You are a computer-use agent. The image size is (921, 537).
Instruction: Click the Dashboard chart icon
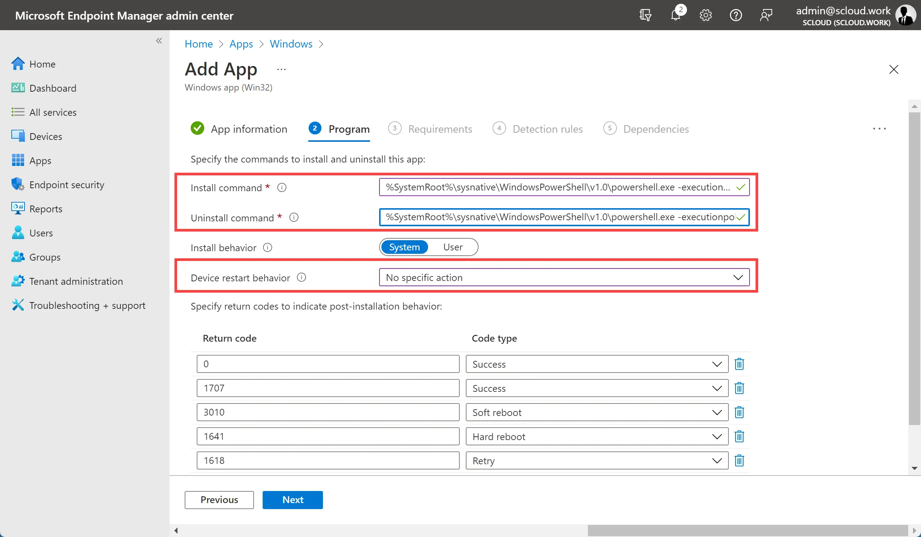pos(18,88)
